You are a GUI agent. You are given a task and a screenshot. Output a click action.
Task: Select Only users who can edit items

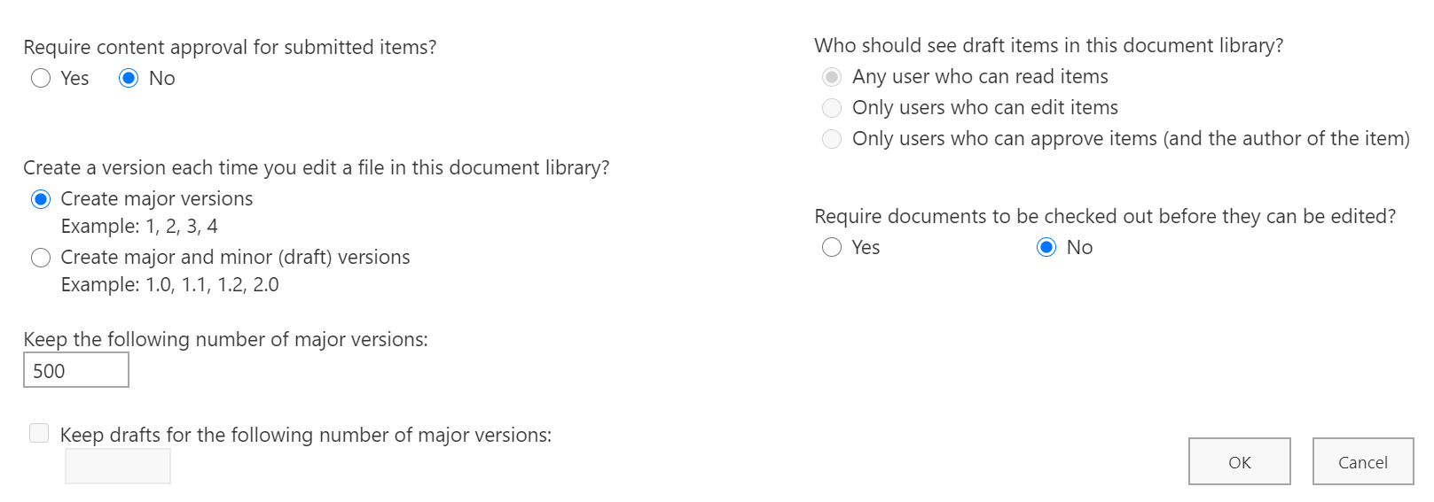pyautogui.click(x=832, y=108)
